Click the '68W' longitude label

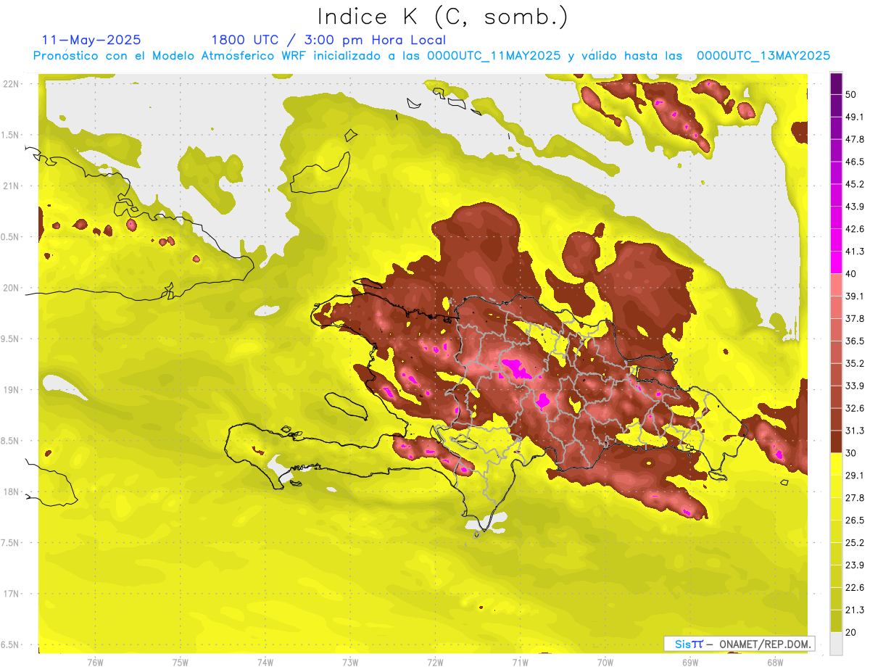click(774, 663)
